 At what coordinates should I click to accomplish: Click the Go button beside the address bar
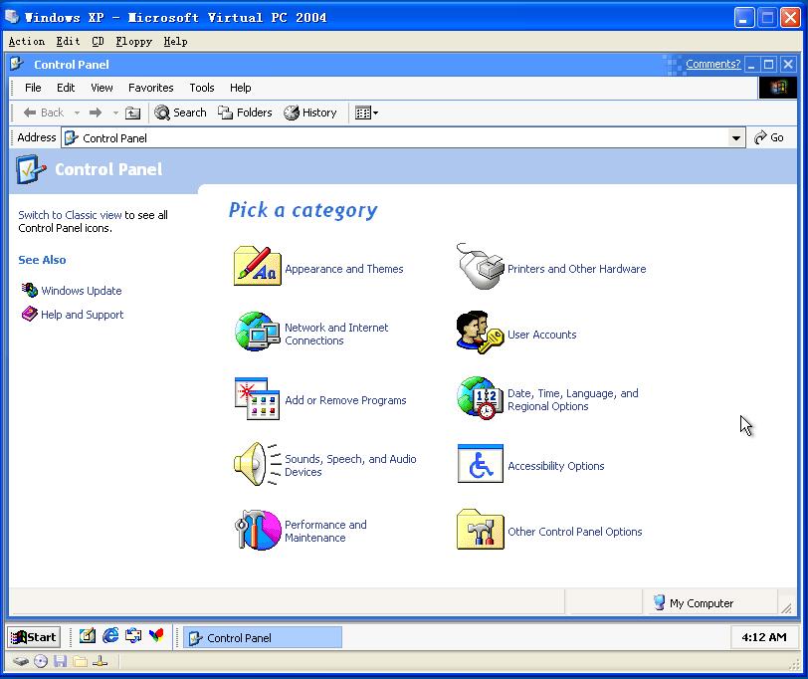point(769,137)
